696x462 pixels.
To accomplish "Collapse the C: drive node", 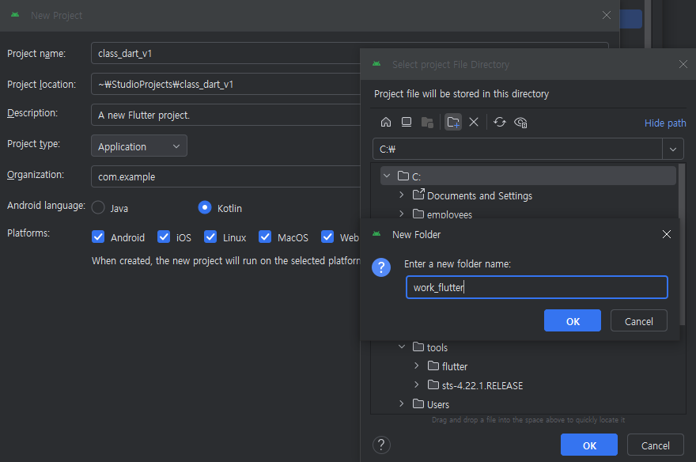I will click(x=387, y=176).
